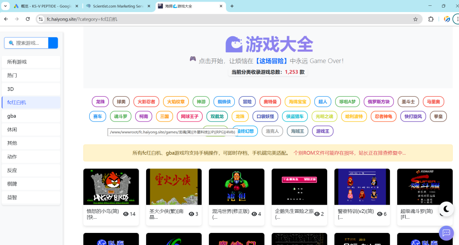Click the 海贼王 tag
This screenshot has width=459, height=245.
[x=298, y=131]
